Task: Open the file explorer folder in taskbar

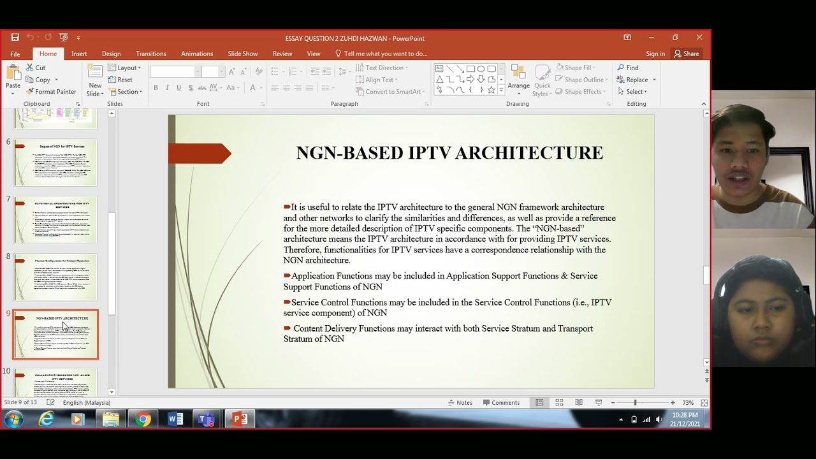Action: click(x=111, y=419)
